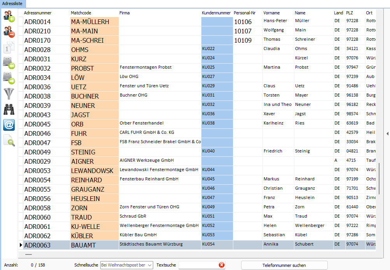Switch to the Adressliste tab
This screenshot has width=390, height=270.
pos(13,3)
